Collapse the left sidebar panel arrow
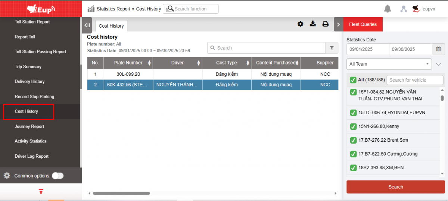 click(x=87, y=25)
